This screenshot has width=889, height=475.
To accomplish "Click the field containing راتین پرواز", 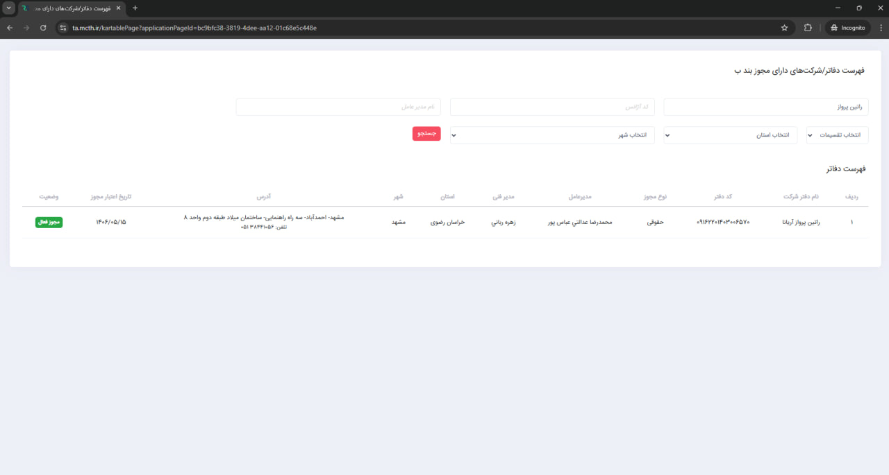I will point(765,107).
